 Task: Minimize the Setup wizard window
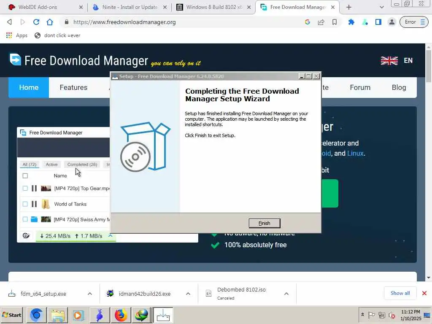[302, 76]
